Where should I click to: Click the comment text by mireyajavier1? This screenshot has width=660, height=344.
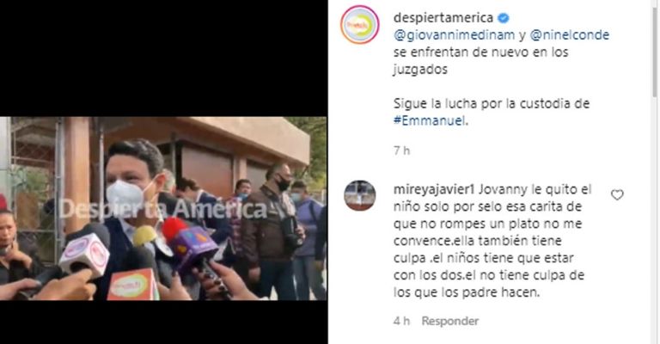492,242
